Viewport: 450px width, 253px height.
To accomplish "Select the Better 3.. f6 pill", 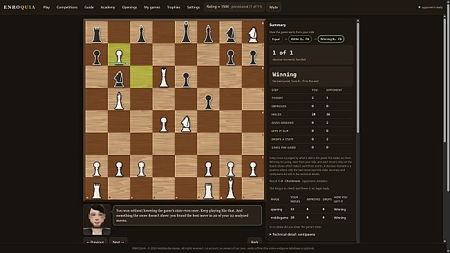I will click(300, 39).
